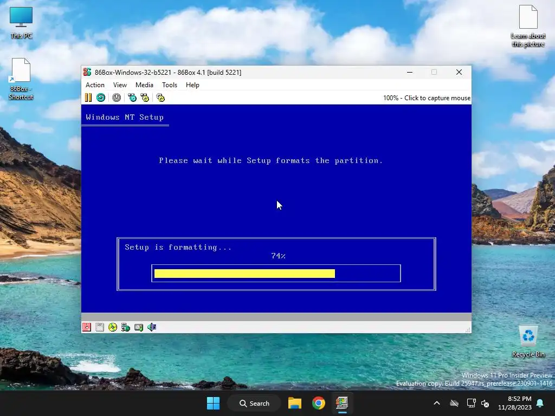Select the 'Learn about this picture' desktop icon
Image resolution: width=555 pixels, height=416 pixels.
click(x=528, y=27)
